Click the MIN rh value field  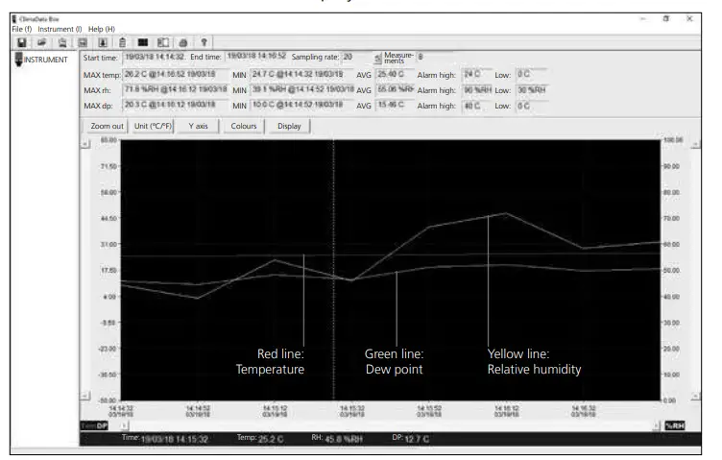click(301, 89)
